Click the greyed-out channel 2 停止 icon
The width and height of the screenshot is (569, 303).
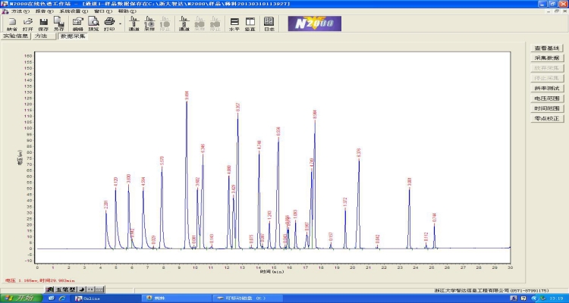coord(215,23)
